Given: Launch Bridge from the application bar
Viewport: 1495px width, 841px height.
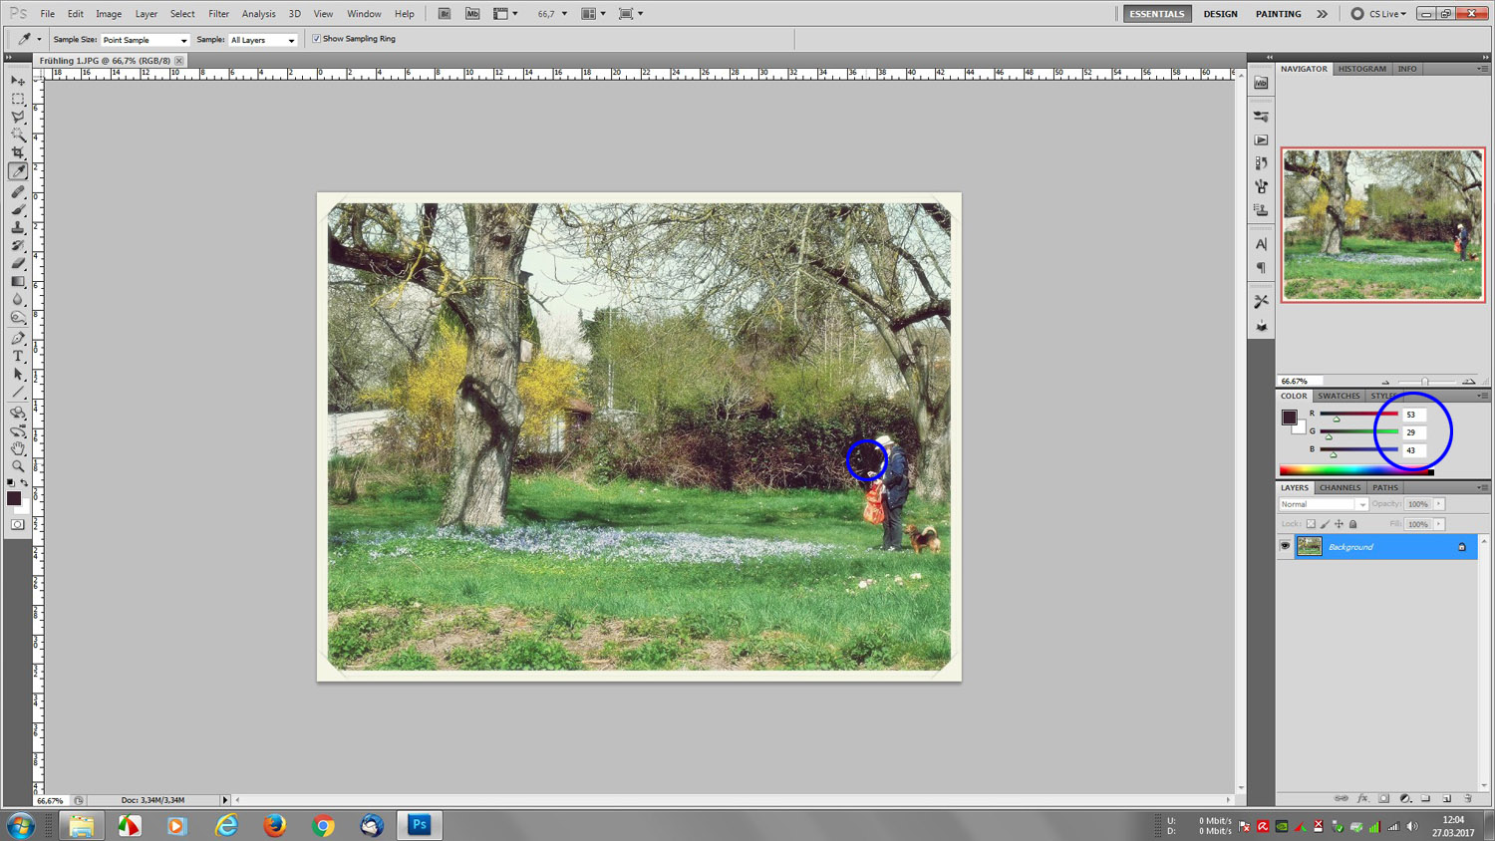Looking at the screenshot, I should pos(445,14).
